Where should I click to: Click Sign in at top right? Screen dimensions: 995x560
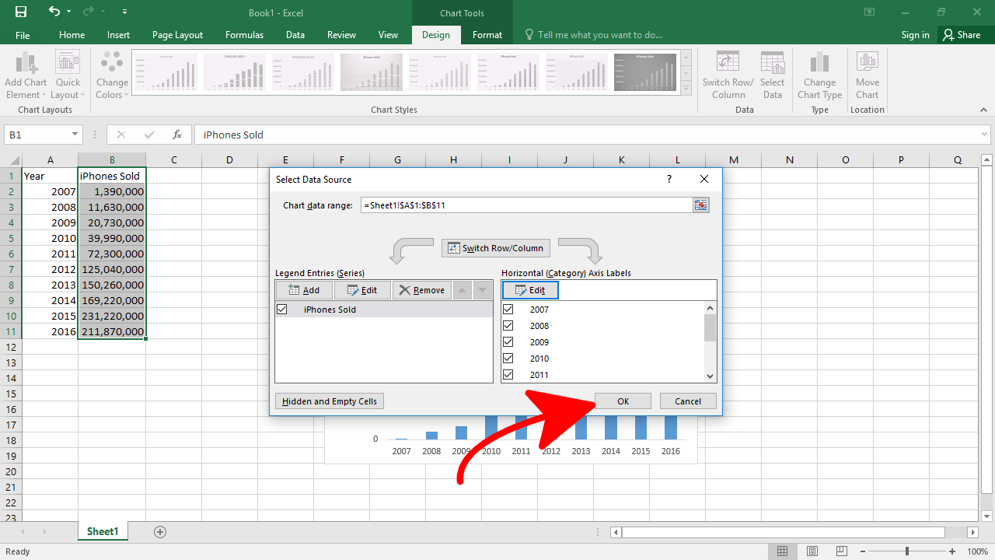click(x=915, y=35)
